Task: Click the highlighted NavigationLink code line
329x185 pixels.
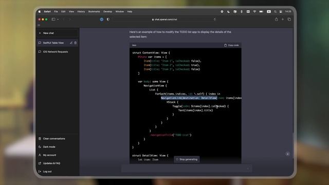Action: pos(189,98)
